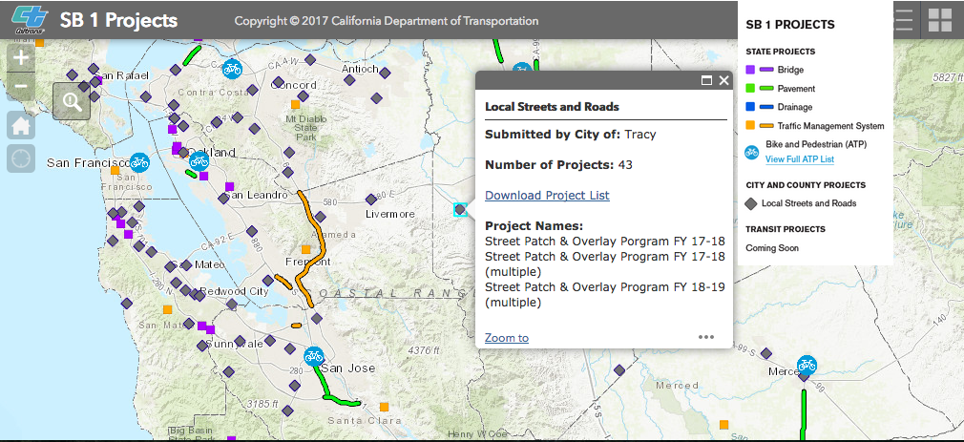The width and height of the screenshot is (964, 442).
Task: Click the Coming Soon transit text
Action: point(772,248)
